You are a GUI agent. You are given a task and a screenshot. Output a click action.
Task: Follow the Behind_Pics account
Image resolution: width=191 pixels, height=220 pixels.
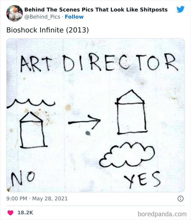click(x=74, y=17)
